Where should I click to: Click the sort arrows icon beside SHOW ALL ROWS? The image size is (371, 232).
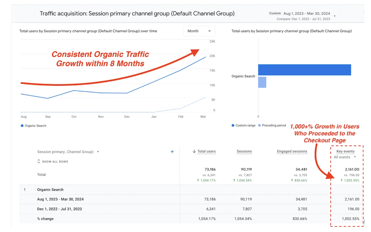pyautogui.click(x=39, y=161)
